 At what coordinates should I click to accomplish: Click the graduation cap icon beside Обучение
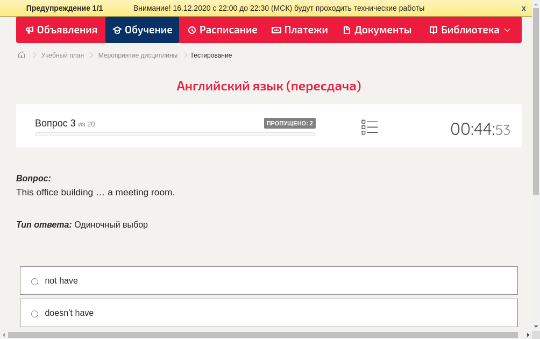tap(117, 30)
